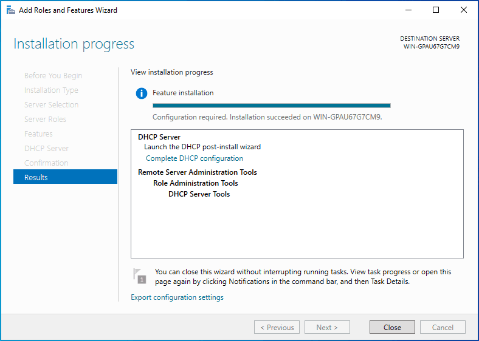Click the notification flag icon
The image size is (479, 341).
140,275
